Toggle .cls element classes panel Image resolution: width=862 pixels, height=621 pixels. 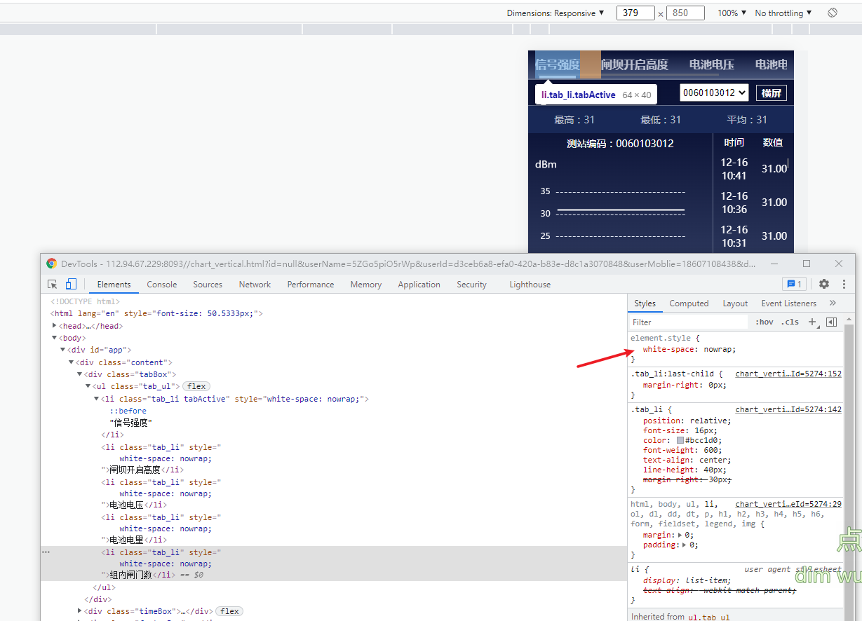click(x=790, y=322)
